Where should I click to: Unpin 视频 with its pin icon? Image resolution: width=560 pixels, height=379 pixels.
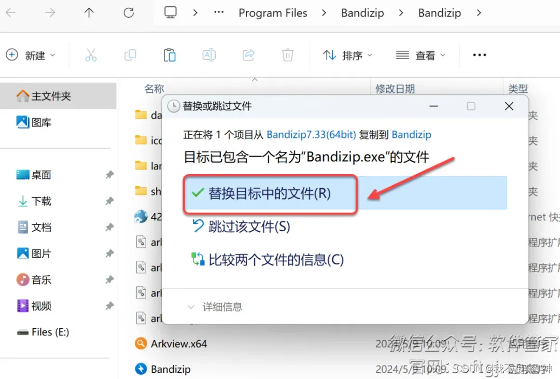(x=109, y=306)
